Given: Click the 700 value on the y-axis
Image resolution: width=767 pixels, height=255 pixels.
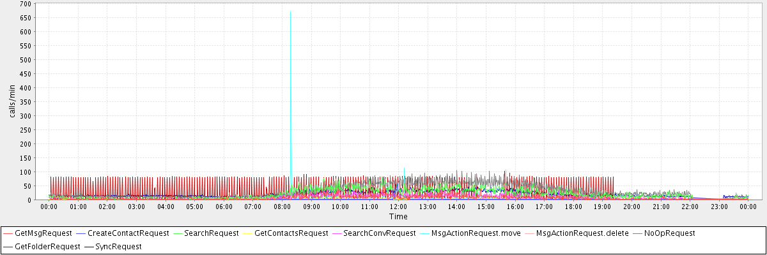Looking at the screenshot, I should click(26, 4).
